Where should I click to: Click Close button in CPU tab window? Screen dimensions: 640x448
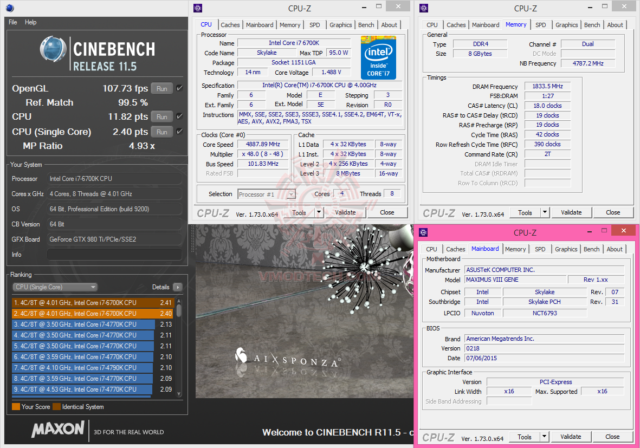point(387,212)
